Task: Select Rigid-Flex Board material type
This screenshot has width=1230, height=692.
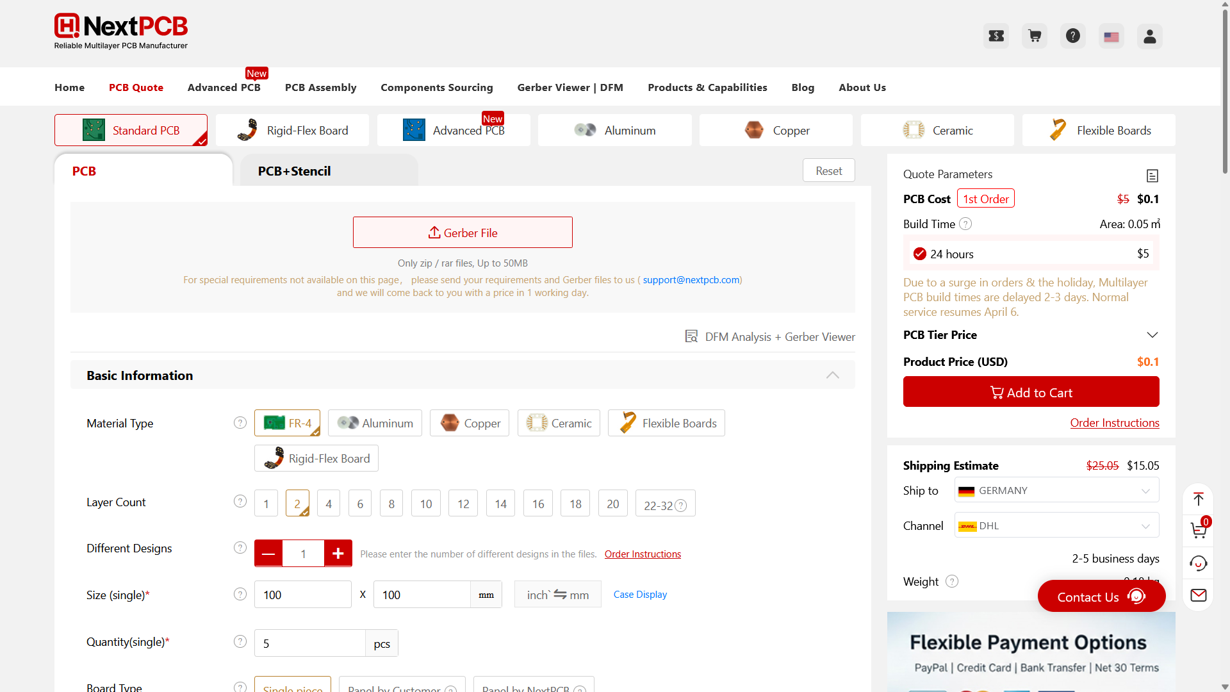Action: (316, 458)
